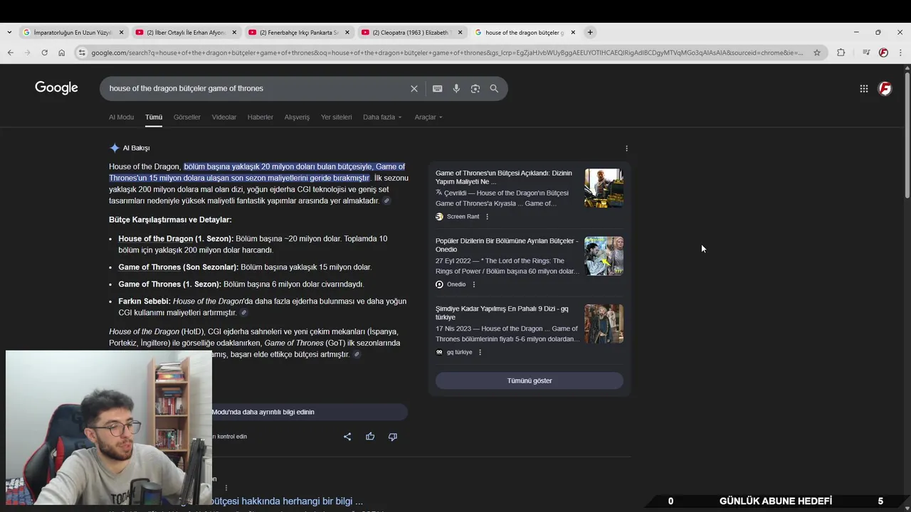Click the gq türkiye article thumbnail
The height and width of the screenshot is (512, 911).
(x=604, y=324)
